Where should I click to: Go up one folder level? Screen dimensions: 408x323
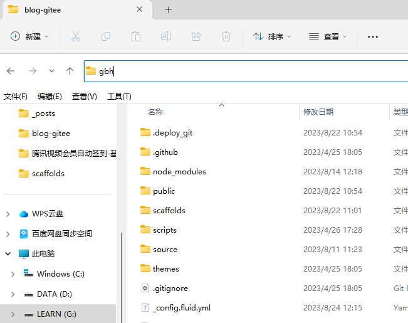[70, 71]
